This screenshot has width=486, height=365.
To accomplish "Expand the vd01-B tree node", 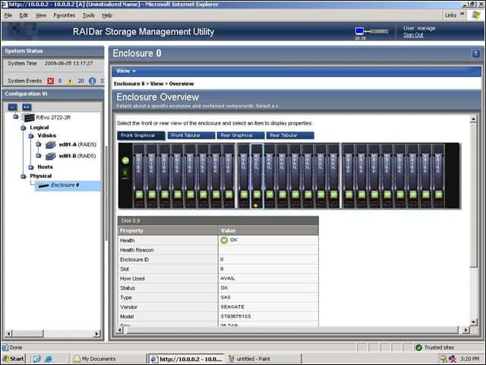I will 39,156.
